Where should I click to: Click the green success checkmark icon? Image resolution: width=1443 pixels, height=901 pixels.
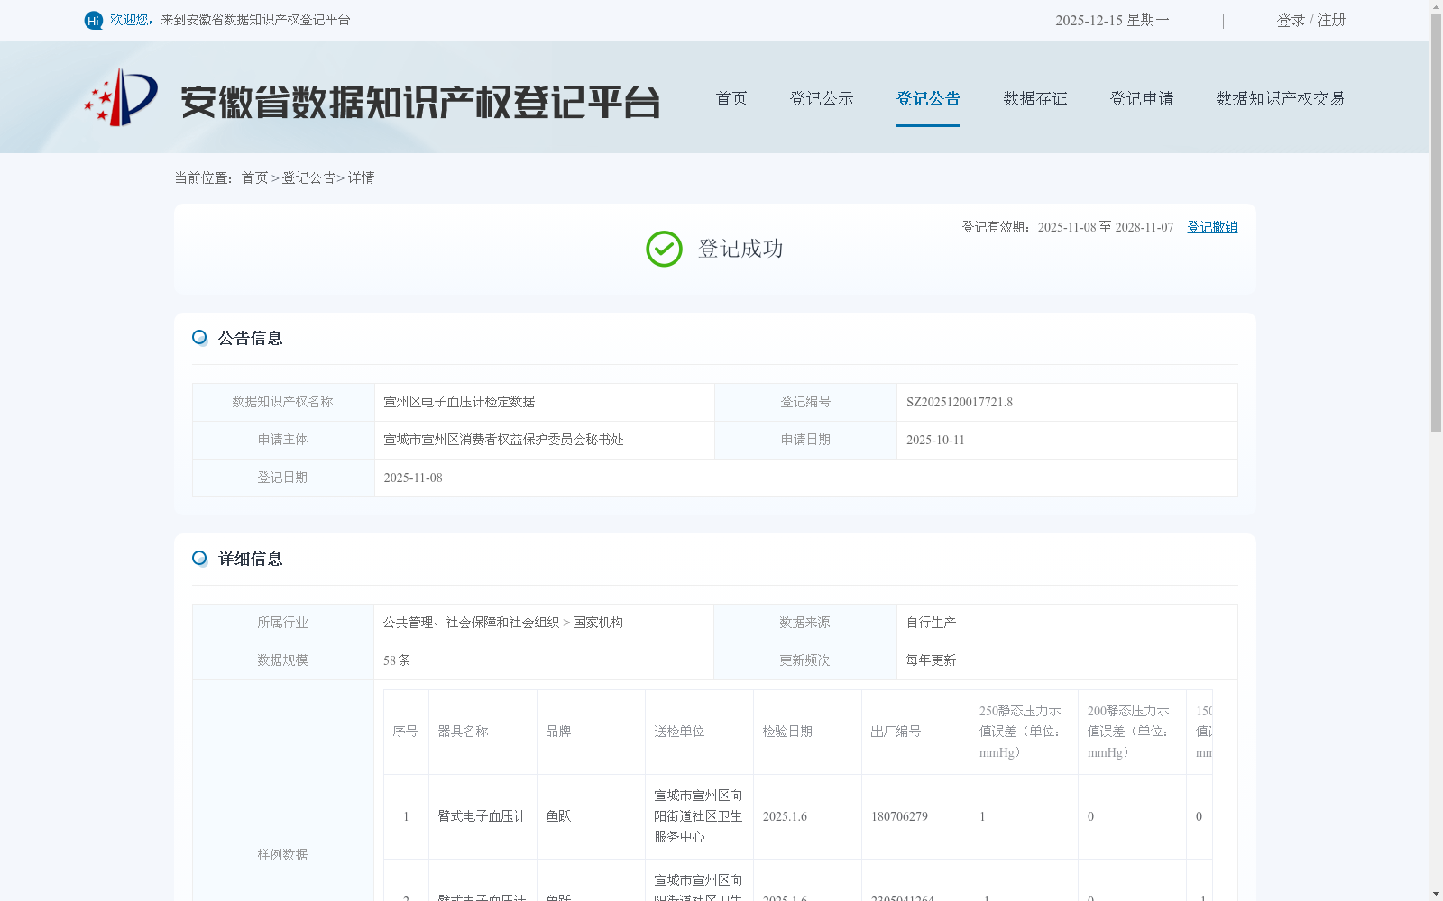pos(665,249)
